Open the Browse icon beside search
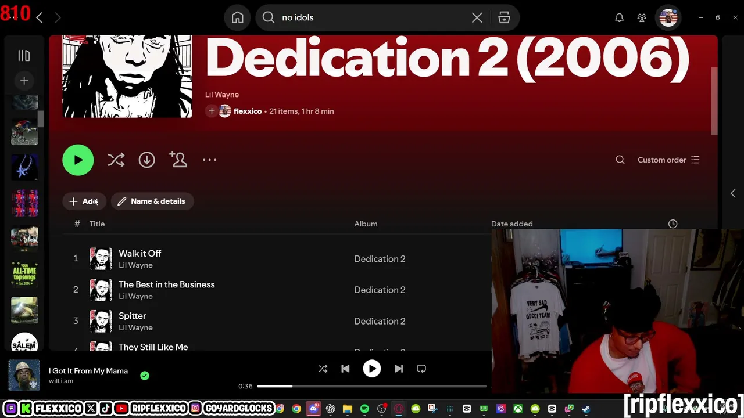Viewport: 744px width, 418px height. (504, 17)
